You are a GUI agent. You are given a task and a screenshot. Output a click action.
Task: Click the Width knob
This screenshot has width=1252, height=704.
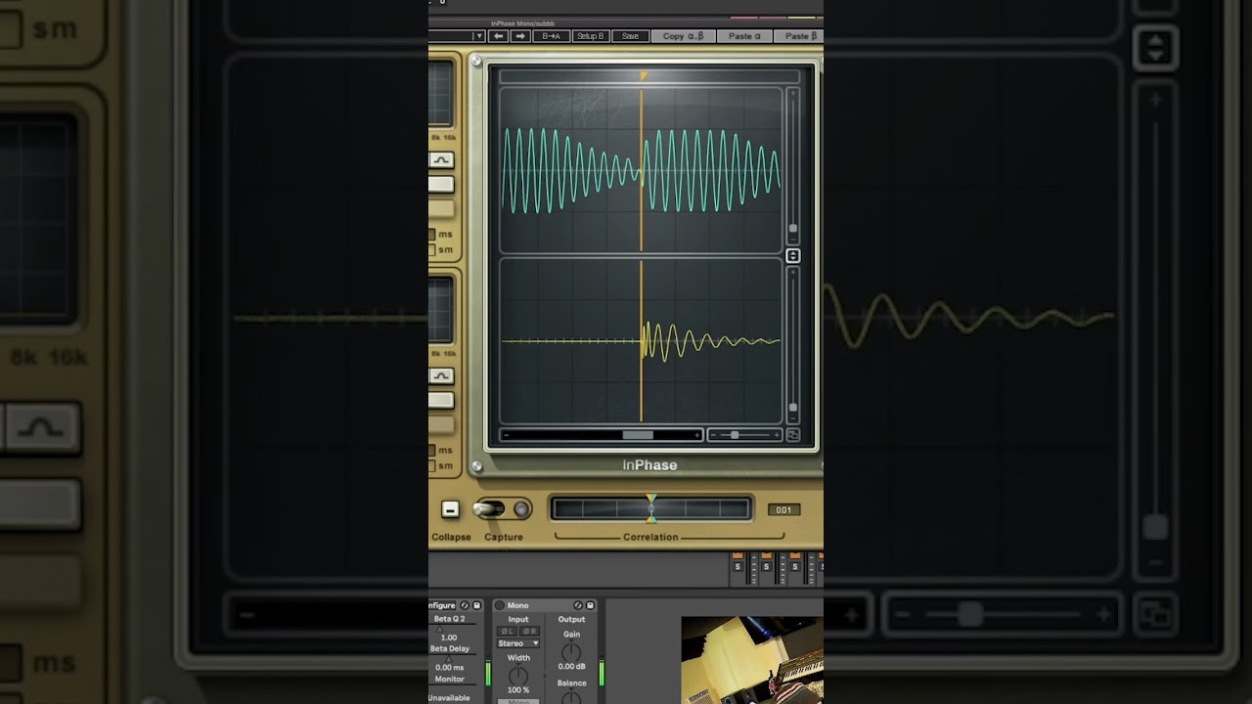click(518, 675)
